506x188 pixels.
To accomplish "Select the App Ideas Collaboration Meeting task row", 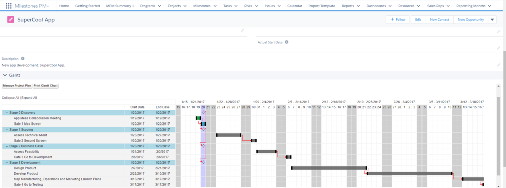I will (88, 118).
